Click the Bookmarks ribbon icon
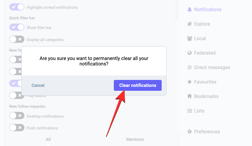The image size is (252, 146). click(x=189, y=97)
